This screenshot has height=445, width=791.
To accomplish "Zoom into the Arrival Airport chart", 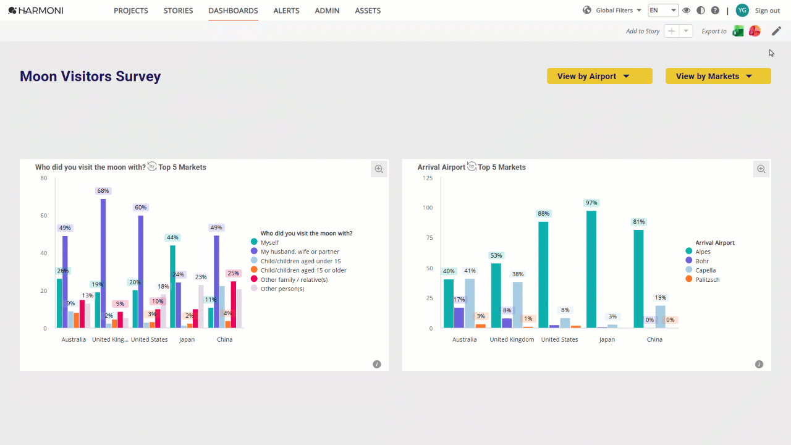I will click(x=761, y=169).
